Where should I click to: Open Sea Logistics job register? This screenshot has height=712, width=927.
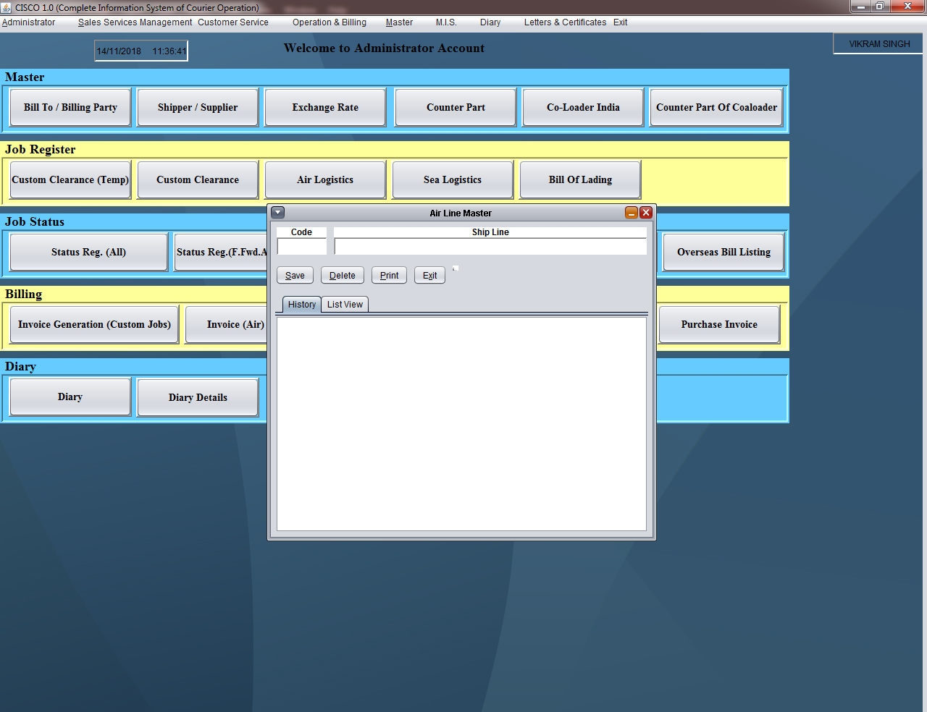pos(453,179)
